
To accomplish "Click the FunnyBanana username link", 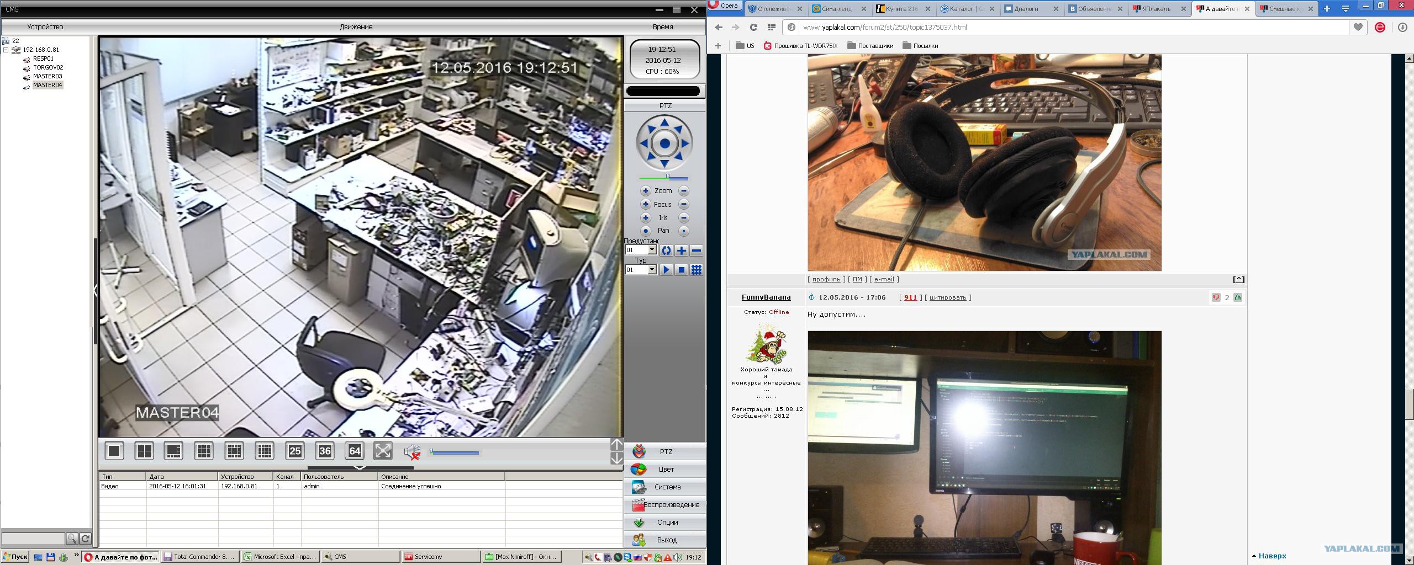I will 766,297.
